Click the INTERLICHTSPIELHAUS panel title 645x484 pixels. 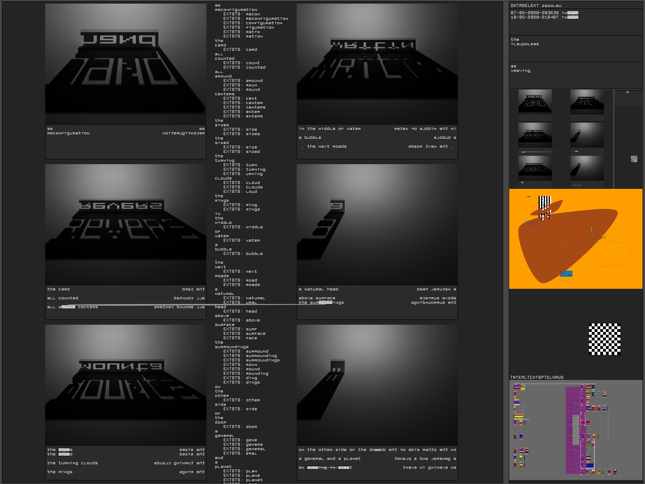pos(537,378)
